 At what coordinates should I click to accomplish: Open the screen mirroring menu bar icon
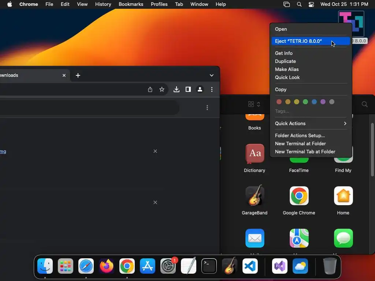click(x=286, y=4)
